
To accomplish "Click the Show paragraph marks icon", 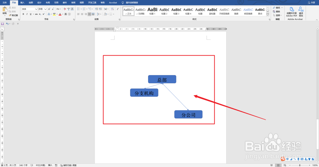I will coord(118,9).
